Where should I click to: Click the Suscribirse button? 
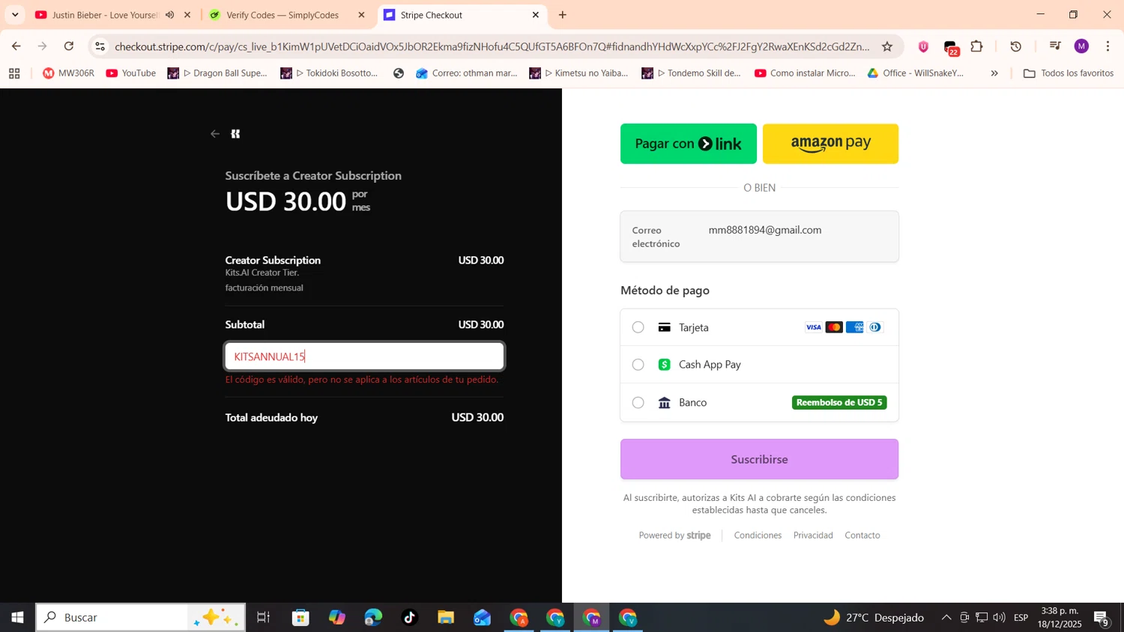759,459
